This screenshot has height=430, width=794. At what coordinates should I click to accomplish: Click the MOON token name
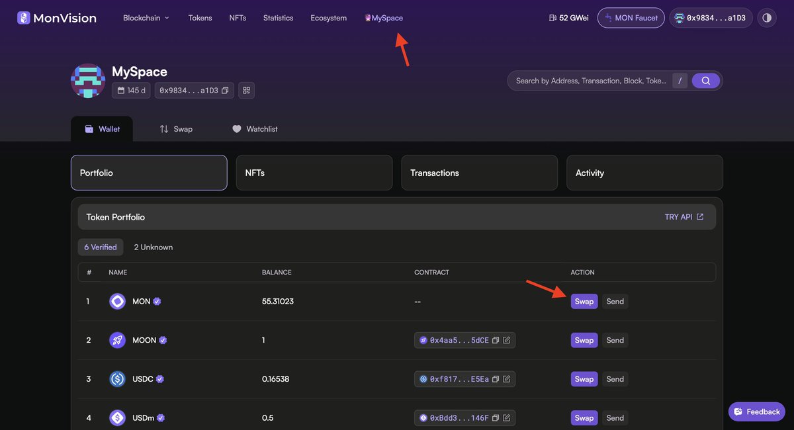(x=144, y=340)
